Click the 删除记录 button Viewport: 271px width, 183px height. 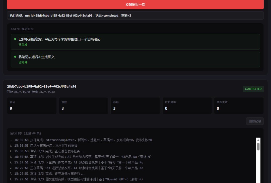point(255,121)
